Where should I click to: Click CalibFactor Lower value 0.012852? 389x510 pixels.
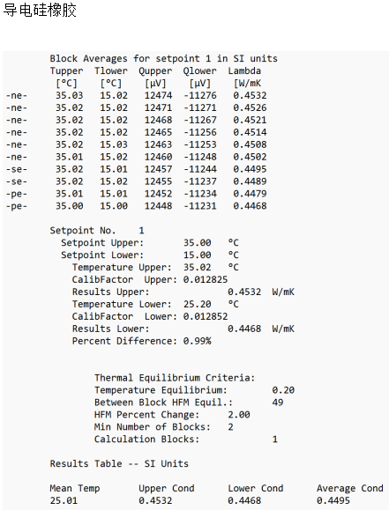[206, 316]
